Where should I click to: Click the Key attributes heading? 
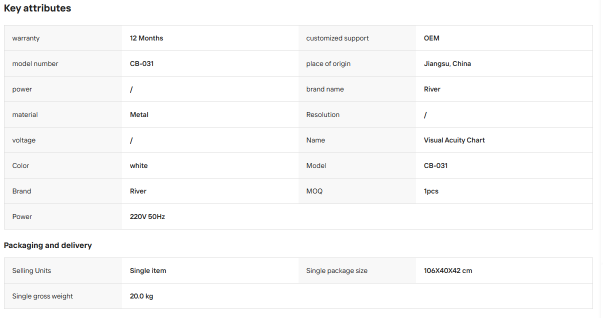coord(37,8)
